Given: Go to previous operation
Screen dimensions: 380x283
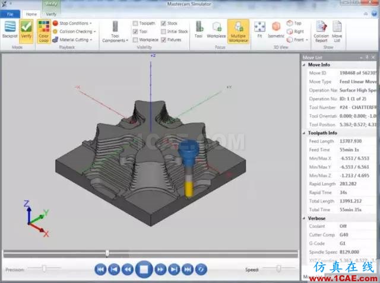Looking at the screenshot, I should tap(114, 269).
